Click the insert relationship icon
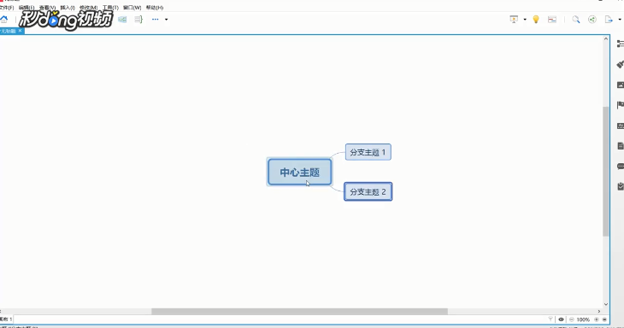The width and height of the screenshot is (624, 328). click(x=122, y=20)
